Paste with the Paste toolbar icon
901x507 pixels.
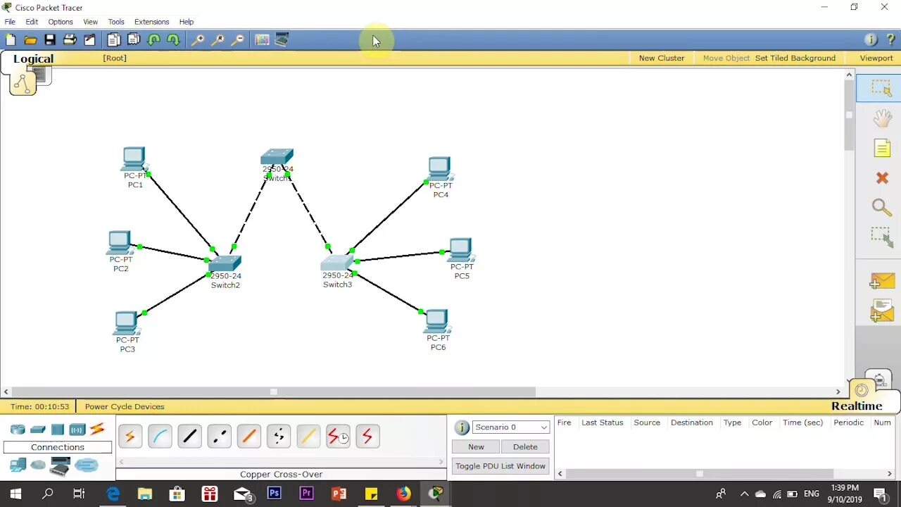[x=134, y=40]
